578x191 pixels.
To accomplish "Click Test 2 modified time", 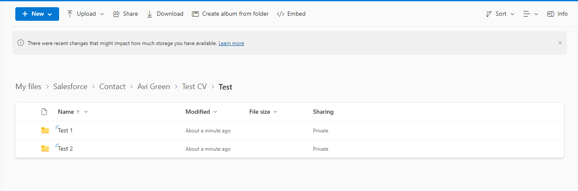I will click(x=208, y=149).
